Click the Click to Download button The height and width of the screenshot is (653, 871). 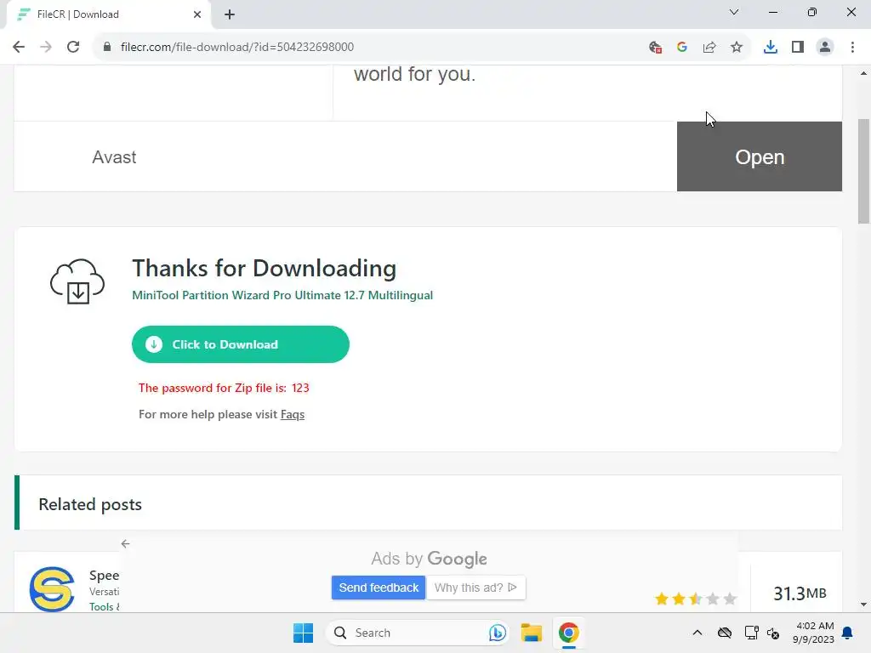[x=241, y=344]
